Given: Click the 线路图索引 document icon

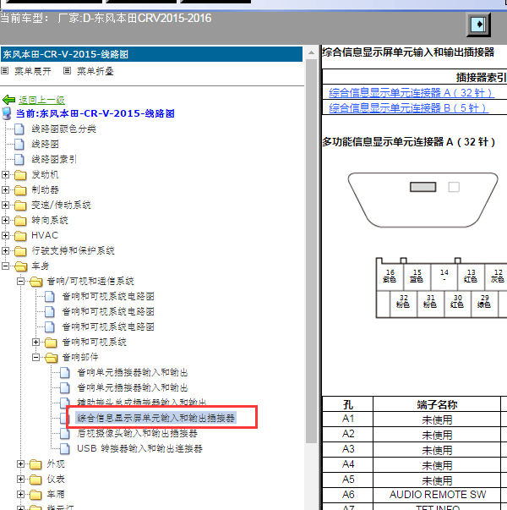Looking at the screenshot, I should tap(19, 159).
